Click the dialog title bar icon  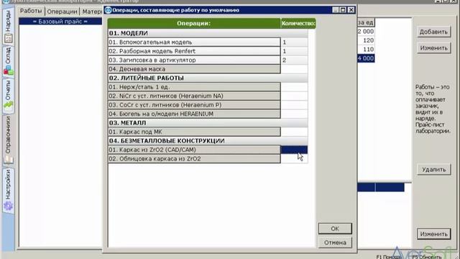(109, 10)
